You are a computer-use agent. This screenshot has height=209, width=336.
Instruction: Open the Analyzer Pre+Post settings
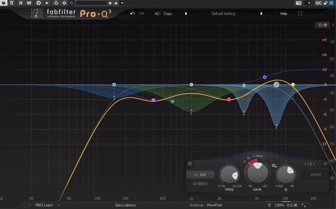(x=214, y=205)
